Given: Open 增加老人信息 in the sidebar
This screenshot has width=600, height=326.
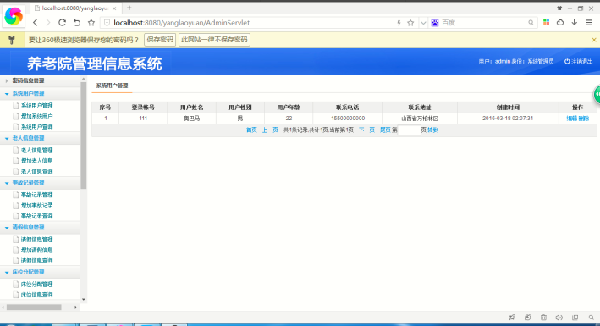Looking at the screenshot, I should [x=36, y=161].
